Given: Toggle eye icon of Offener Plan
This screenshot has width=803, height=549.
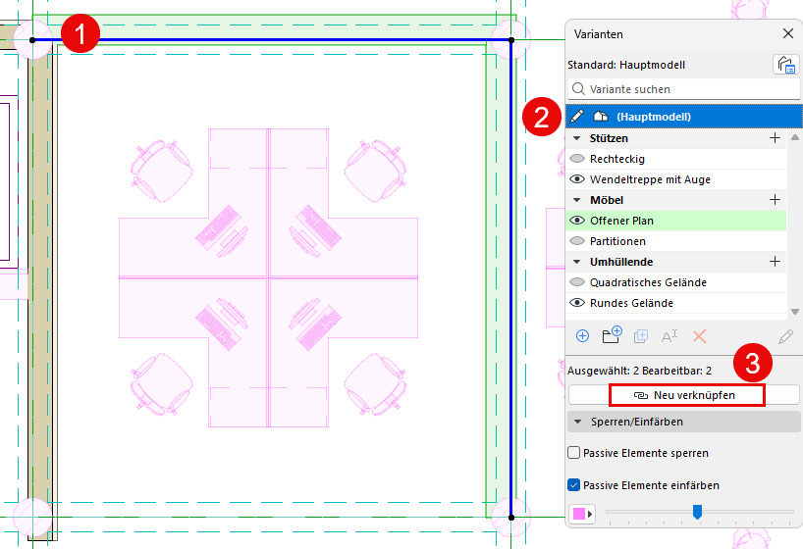Looking at the screenshot, I should pyautogui.click(x=577, y=221).
